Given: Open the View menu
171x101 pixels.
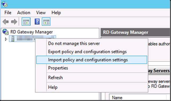Looking at the screenshot, I should (41, 13).
